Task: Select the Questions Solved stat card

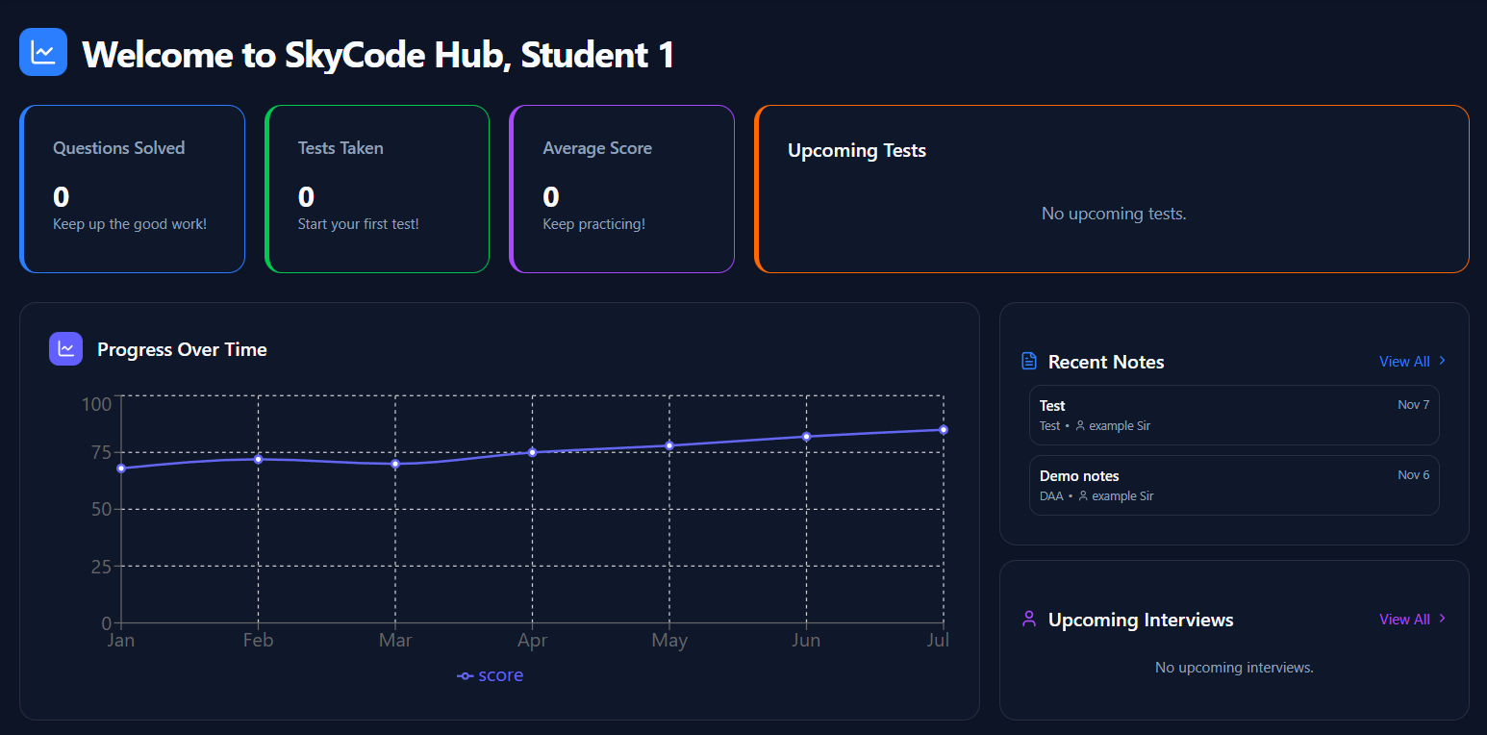Action: [x=132, y=189]
